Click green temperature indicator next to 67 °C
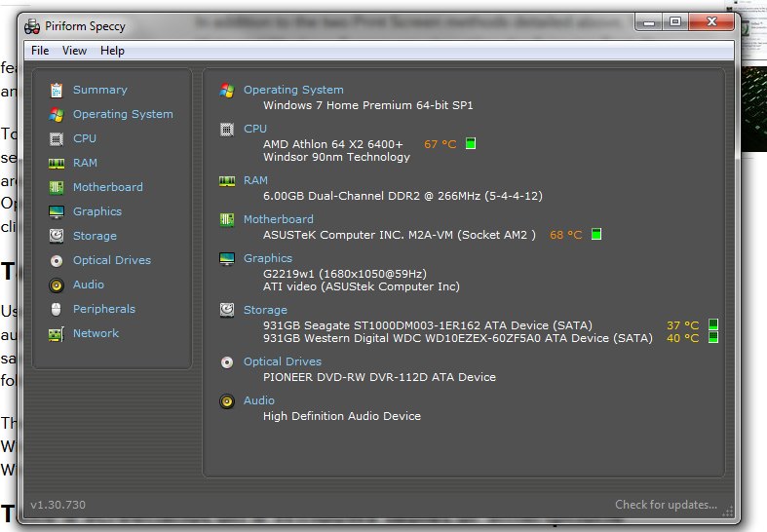767x532 pixels. coord(471,144)
